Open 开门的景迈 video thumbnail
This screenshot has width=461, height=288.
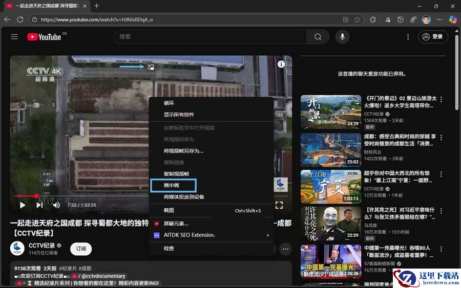331,112
